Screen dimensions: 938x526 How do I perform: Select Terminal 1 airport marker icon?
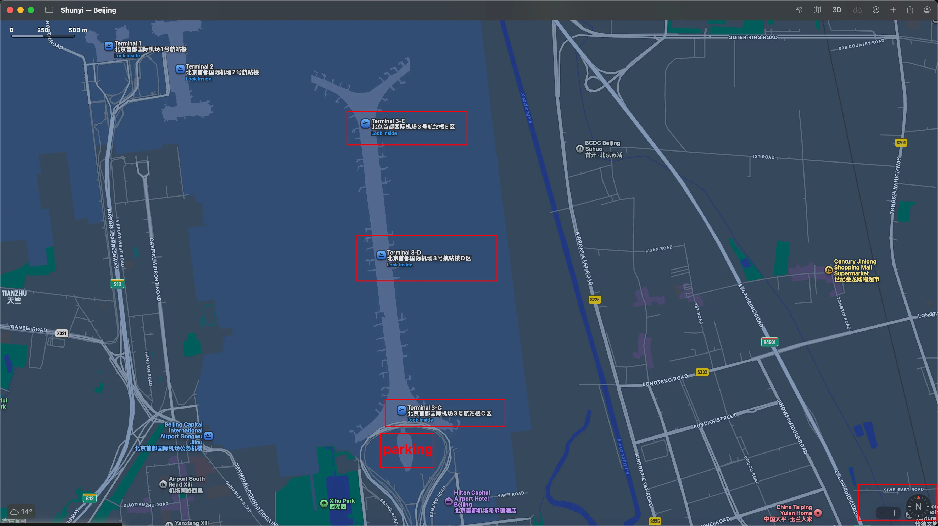pyautogui.click(x=109, y=46)
